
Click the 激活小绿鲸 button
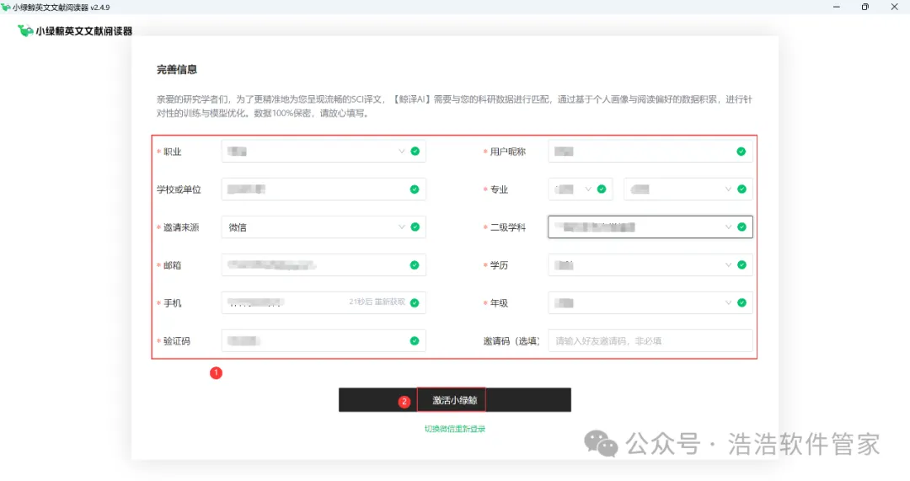tap(454, 400)
